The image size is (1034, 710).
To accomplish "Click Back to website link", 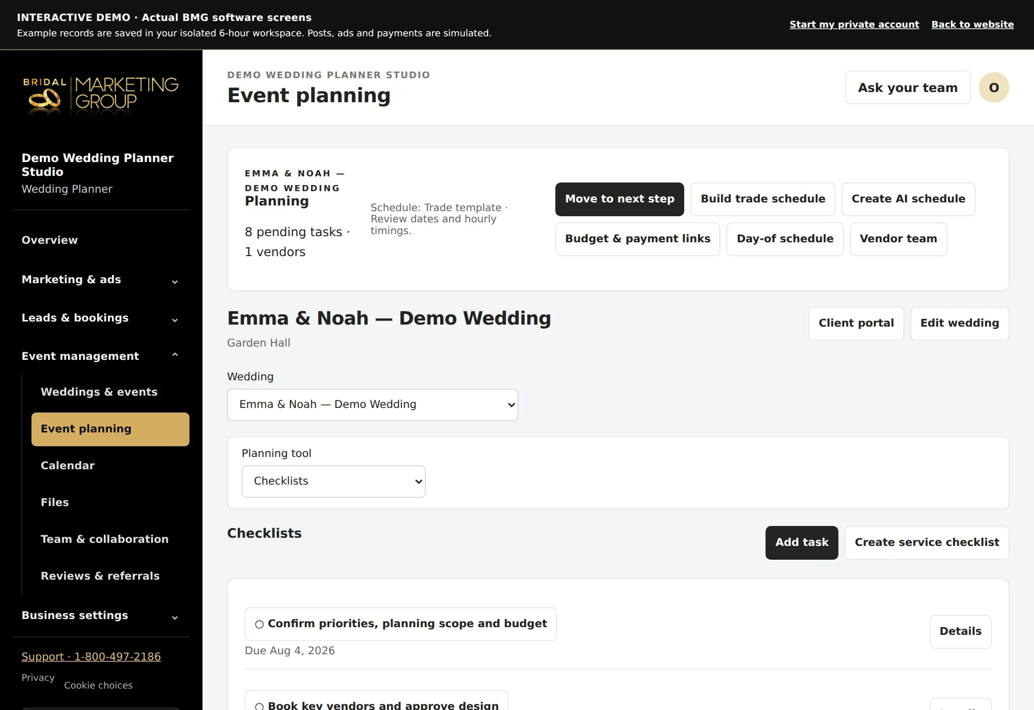I will click(x=973, y=25).
